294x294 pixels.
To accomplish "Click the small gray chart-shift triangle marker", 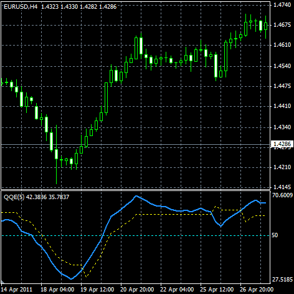I will tap(2, 282).
